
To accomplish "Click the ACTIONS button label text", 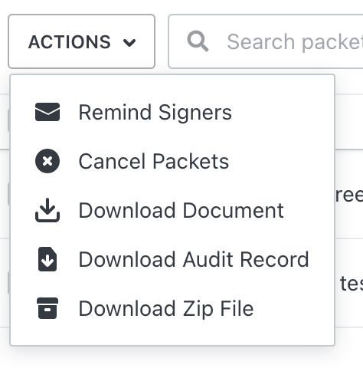I will tap(70, 42).
